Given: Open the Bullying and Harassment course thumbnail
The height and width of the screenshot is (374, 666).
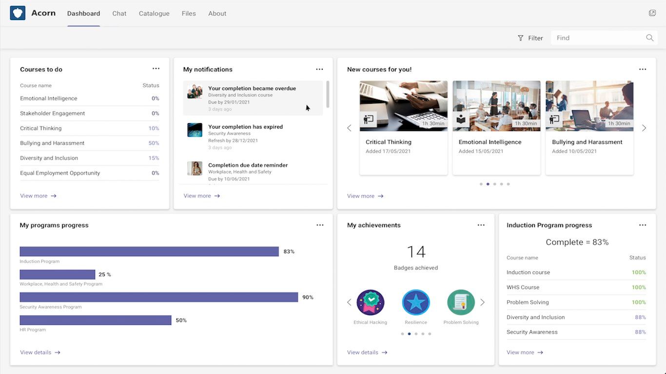Looking at the screenshot, I should pos(589,106).
